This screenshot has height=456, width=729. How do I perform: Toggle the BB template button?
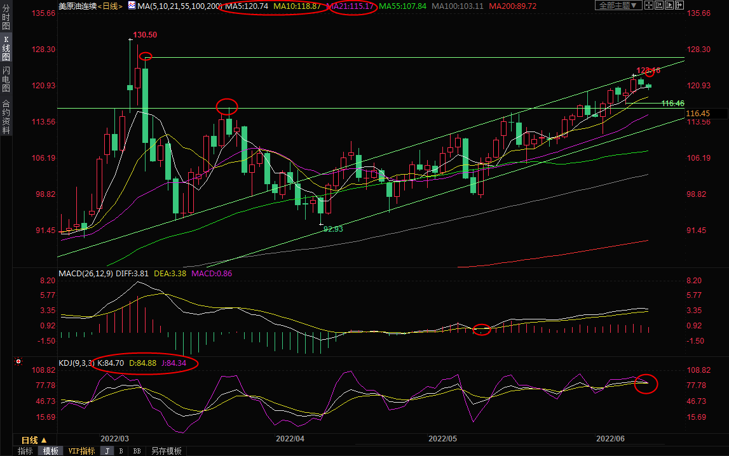pyautogui.click(x=137, y=451)
